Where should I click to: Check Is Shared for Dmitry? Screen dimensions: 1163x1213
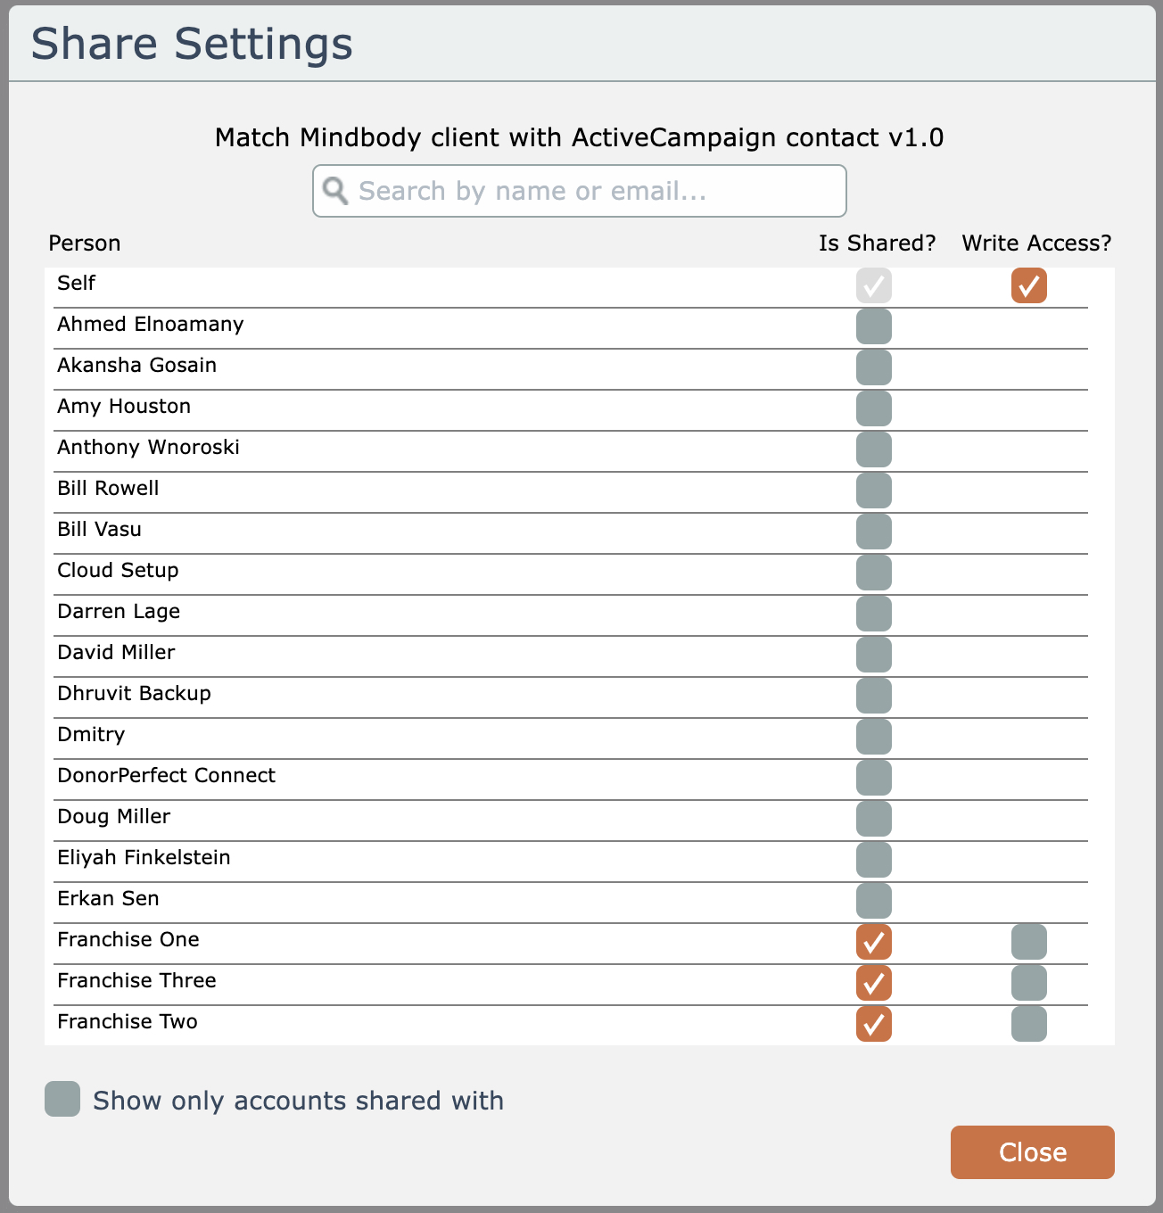click(x=873, y=737)
